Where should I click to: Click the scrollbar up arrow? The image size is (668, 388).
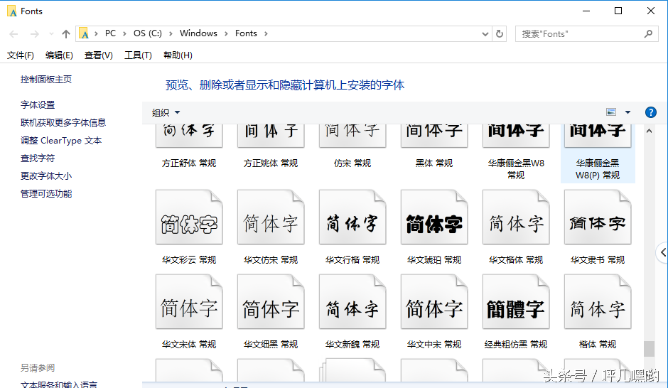649,131
